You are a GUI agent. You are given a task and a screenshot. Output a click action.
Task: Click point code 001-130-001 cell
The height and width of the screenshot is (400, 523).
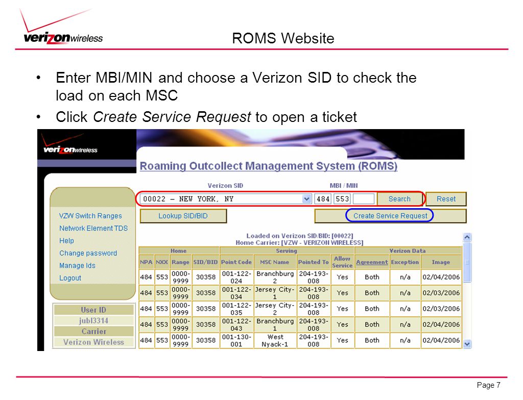point(236,341)
